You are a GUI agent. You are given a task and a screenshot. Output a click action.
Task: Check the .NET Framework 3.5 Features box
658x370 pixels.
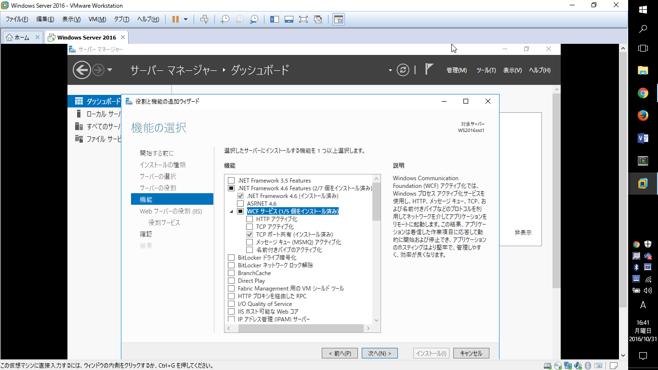[x=231, y=181]
